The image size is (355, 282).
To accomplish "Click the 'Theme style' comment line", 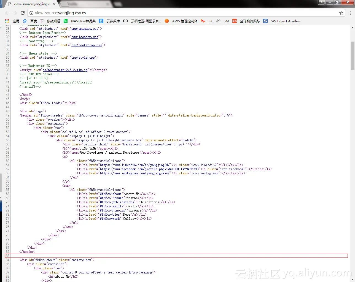I will pyautogui.click(x=38, y=53).
